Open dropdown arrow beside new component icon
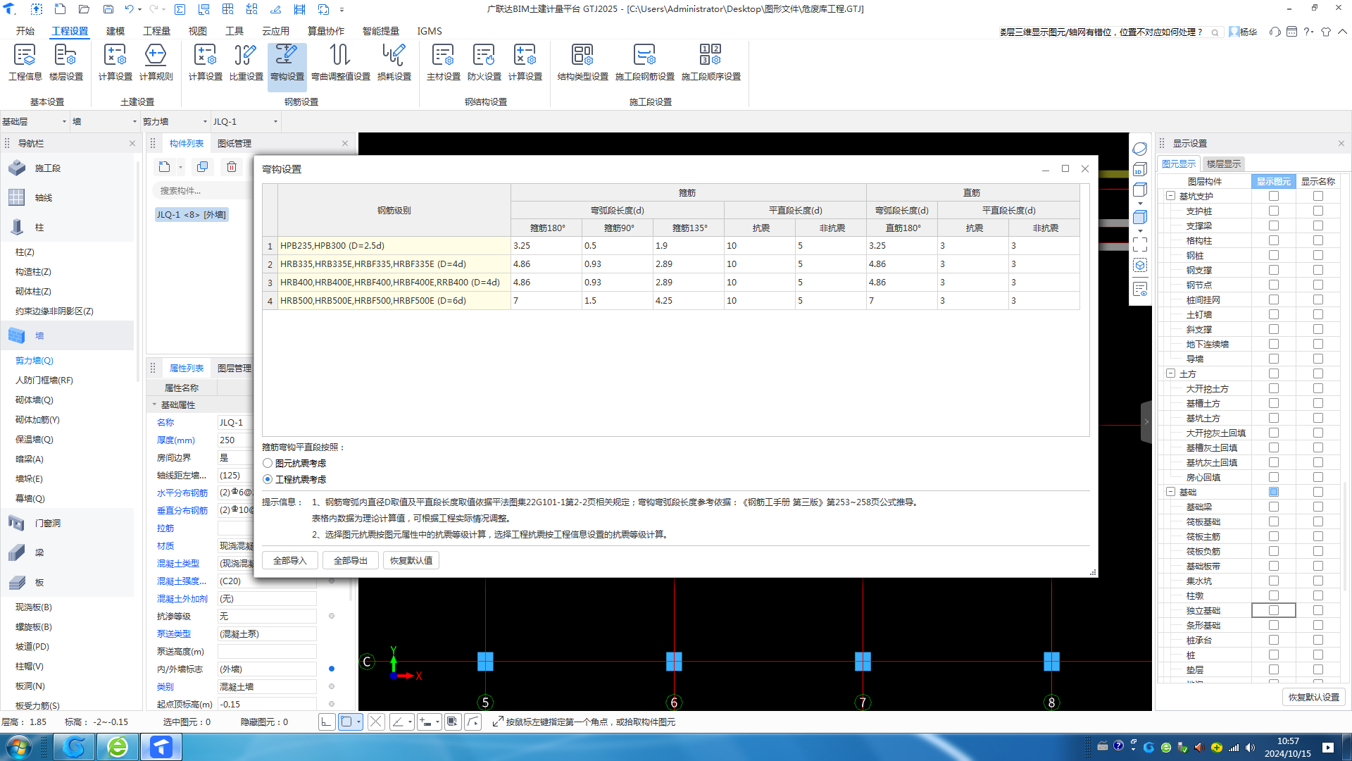The height and width of the screenshot is (761, 1352). tap(180, 168)
